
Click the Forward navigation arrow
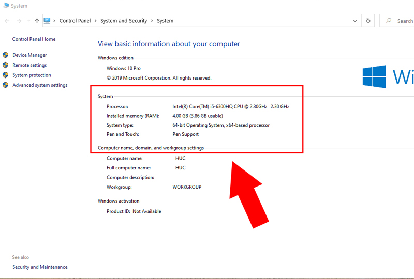click(x=19, y=21)
